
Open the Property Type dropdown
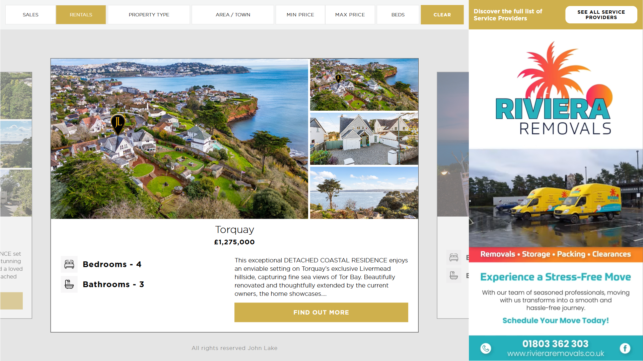point(149,15)
